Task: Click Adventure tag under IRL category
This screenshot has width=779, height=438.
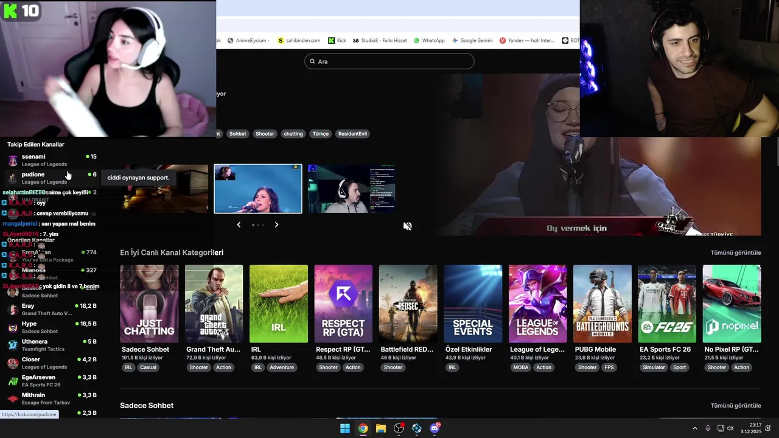Action: click(x=282, y=367)
